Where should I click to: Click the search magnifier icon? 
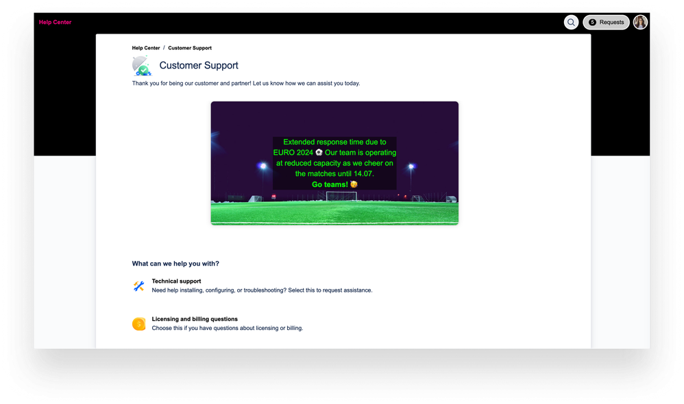(571, 22)
